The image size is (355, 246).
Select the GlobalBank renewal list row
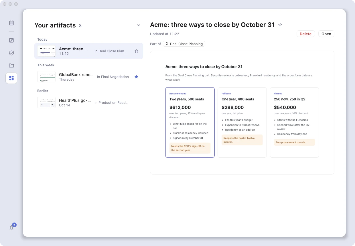point(89,77)
